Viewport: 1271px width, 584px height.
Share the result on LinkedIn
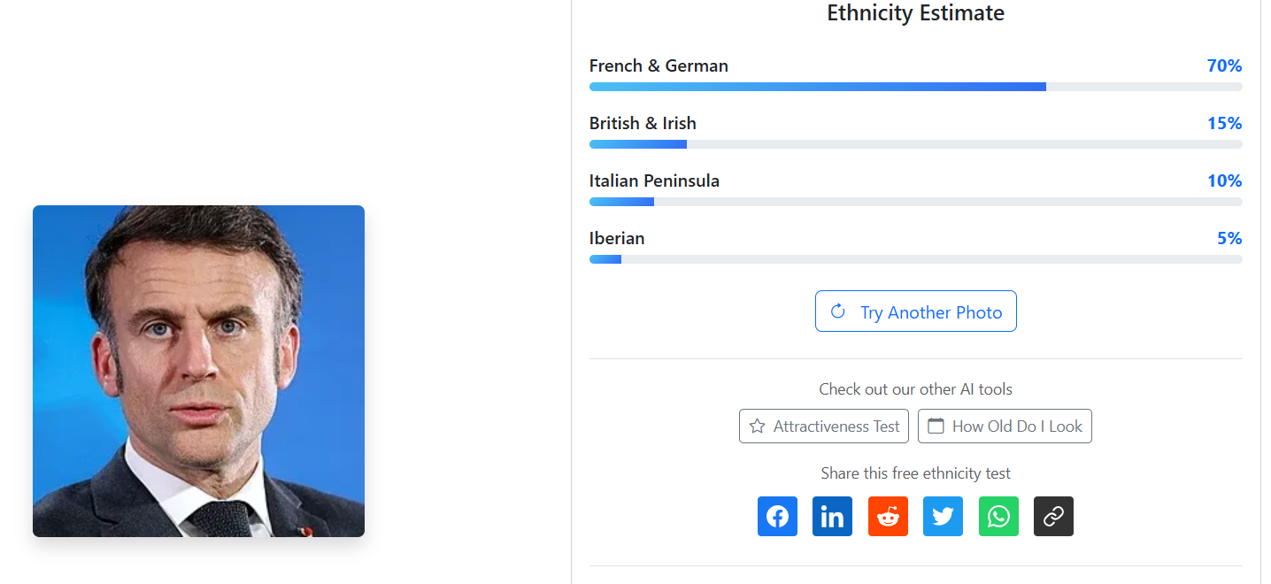tap(832, 516)
